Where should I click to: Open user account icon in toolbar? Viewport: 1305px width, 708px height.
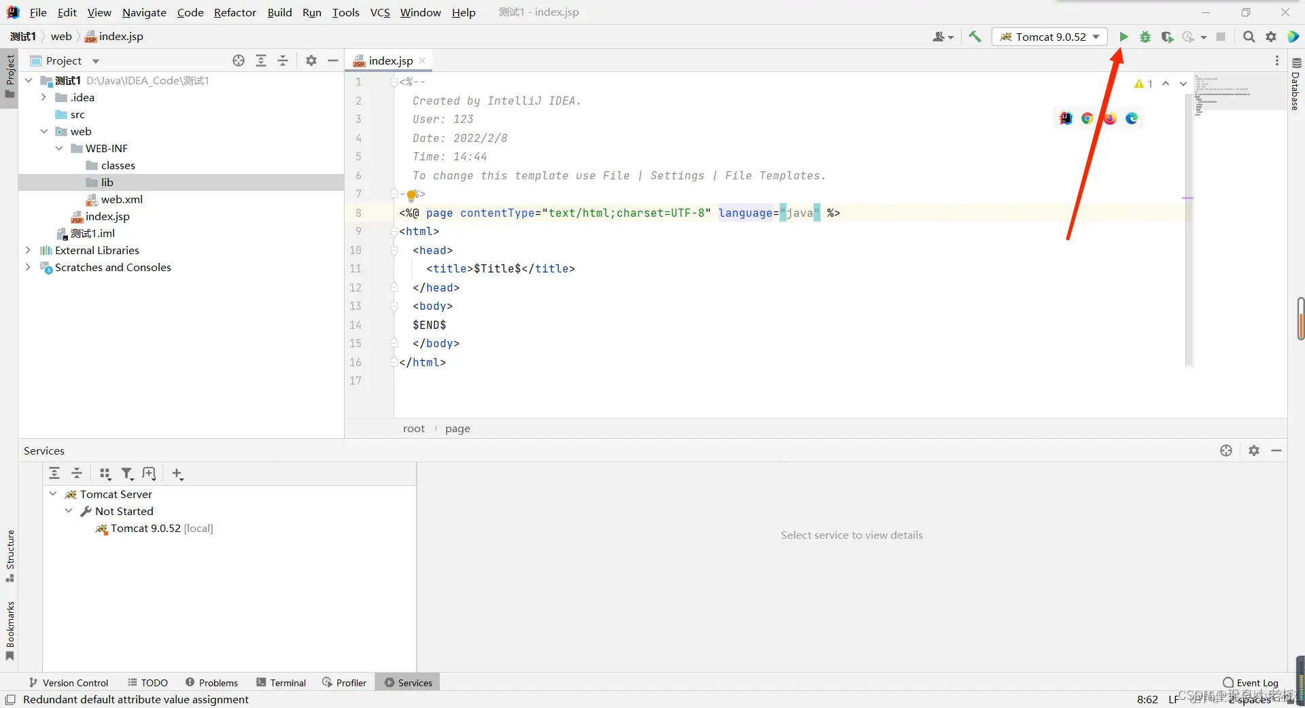pyautogui.click(x=943, y=37)
